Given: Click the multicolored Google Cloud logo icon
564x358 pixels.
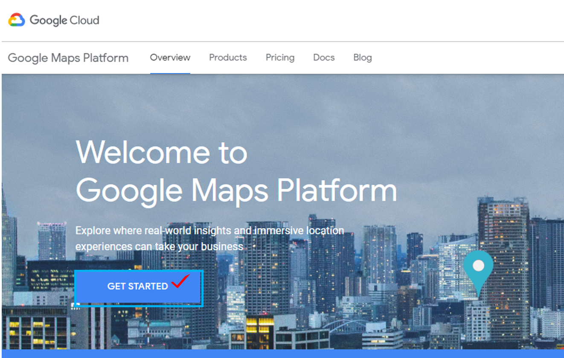Looking at the screenshot, I should tap(17, 20).
